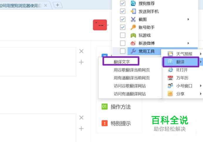Select 访问有道翻译网站
Screen dimensions: 203x142
tap(130, 94)
